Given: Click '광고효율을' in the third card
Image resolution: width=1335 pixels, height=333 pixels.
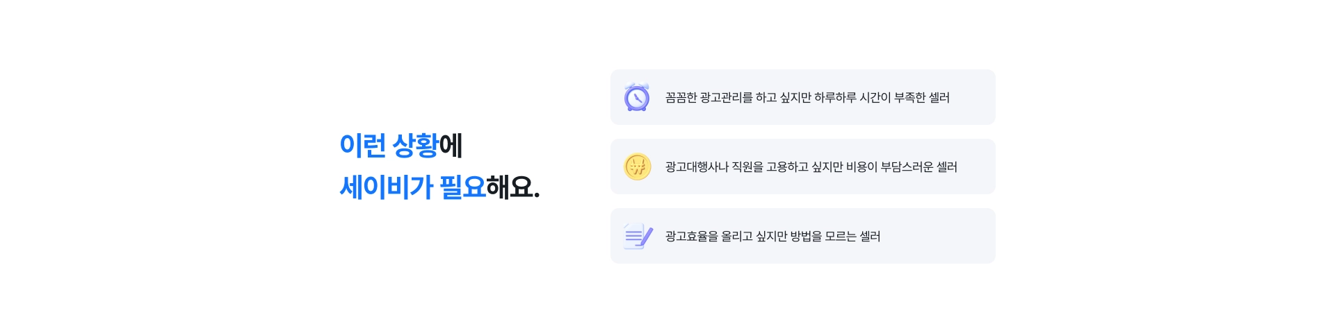Looking at the screenshot, I should coord(692,236).
